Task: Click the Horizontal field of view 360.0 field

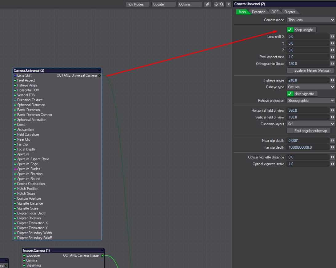Action: (x=308, y=110)
